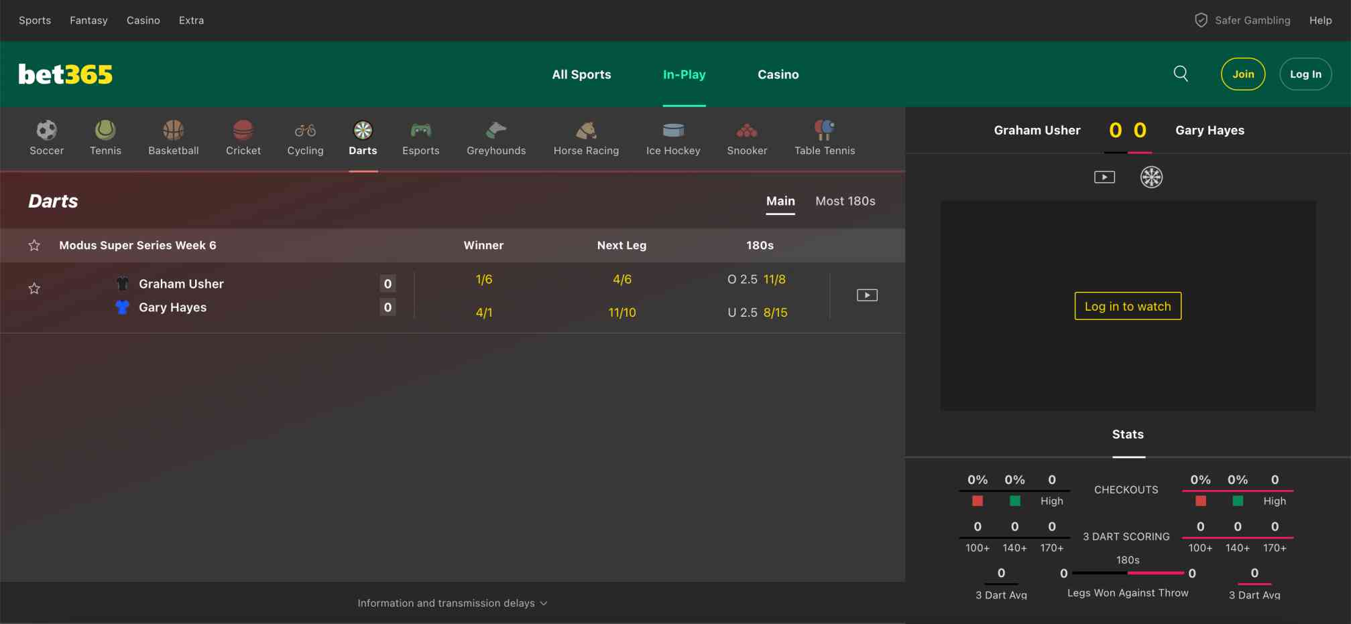Image resolution: width=1351 pixels, height=624 pixels.
Task: Click the Legs Won Against Throw bar
Action: (x=1127, y=573)
